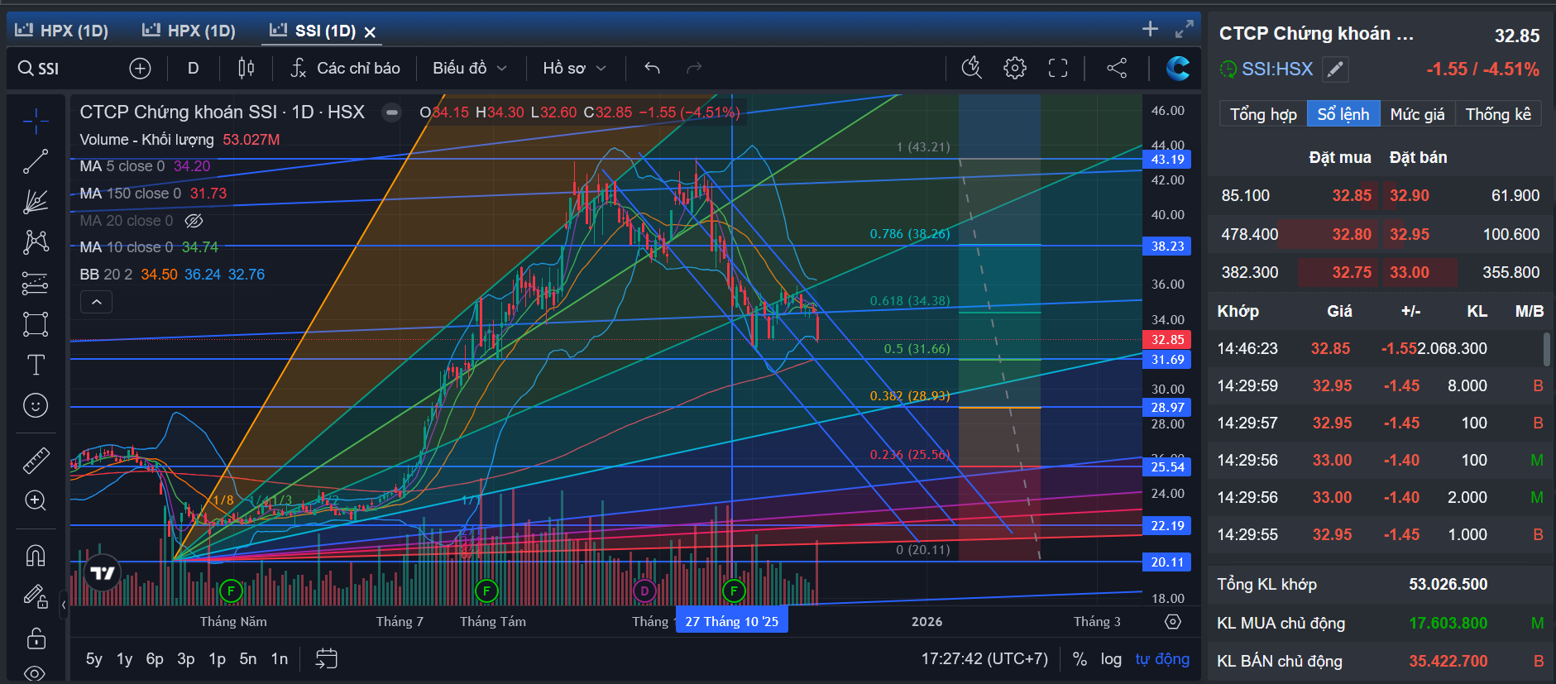The image size is (1556, 684).
Task: Toggle stay in drawing mode
Action: tap(36, 596)
